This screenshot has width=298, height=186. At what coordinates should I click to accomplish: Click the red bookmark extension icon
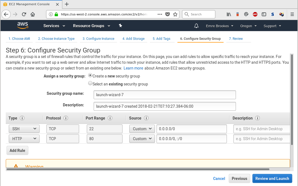238,14
